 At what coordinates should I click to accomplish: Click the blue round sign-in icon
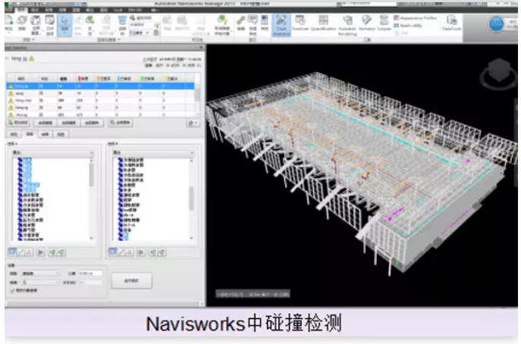click(x=497, y=24)
